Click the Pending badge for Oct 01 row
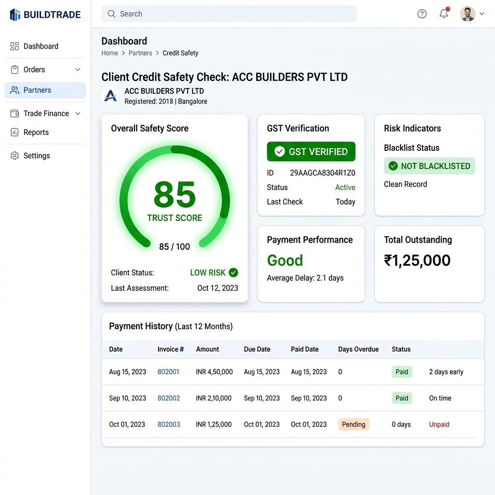The width and height of the screenshot is (495, 495). pyautogui.click(x=353, y=424)
